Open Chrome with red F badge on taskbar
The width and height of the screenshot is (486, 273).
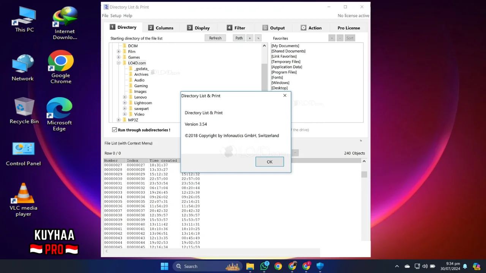pyautogui.click(x=306, y=266)
